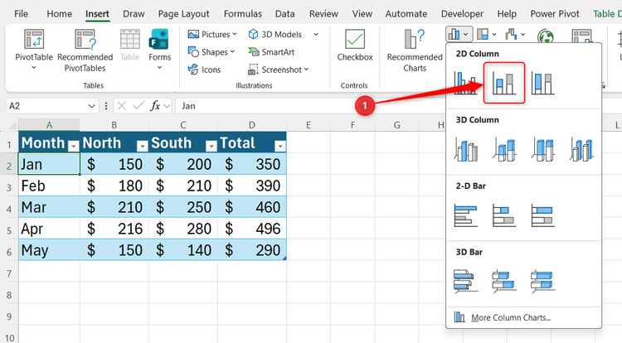Open the File tab
This screenshot has width=622, height=343.
pos(21,14)
